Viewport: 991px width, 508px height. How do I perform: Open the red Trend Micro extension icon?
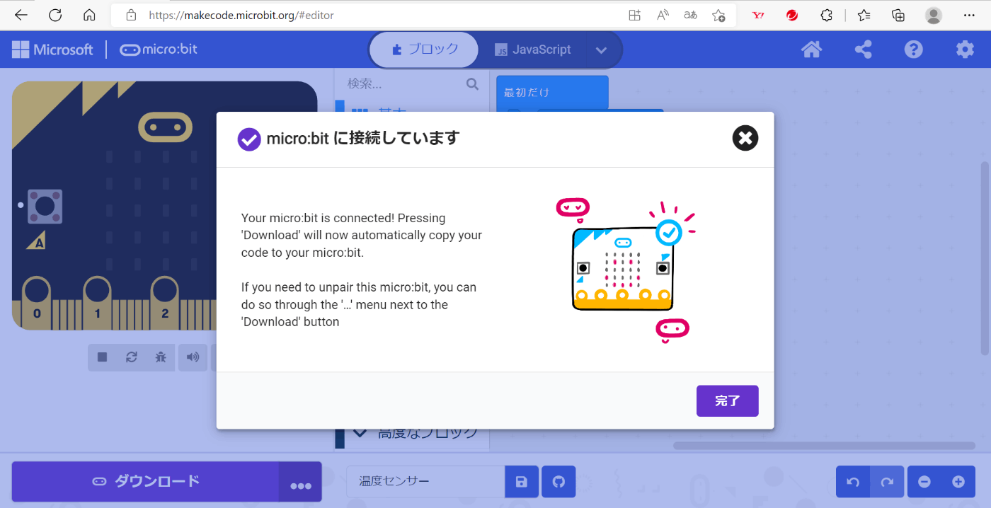[792, 15]
